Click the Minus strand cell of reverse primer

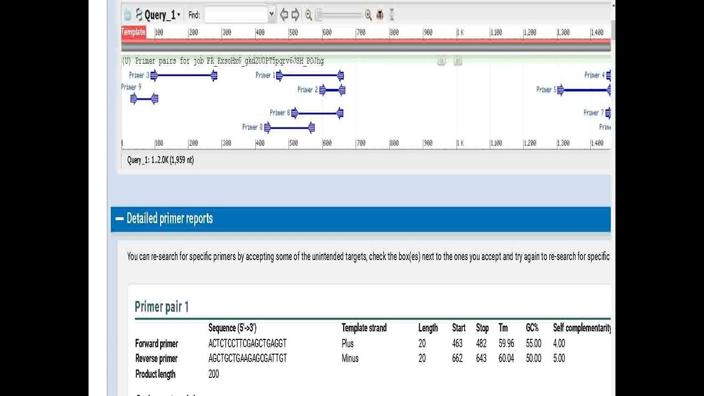pos(350,358)
